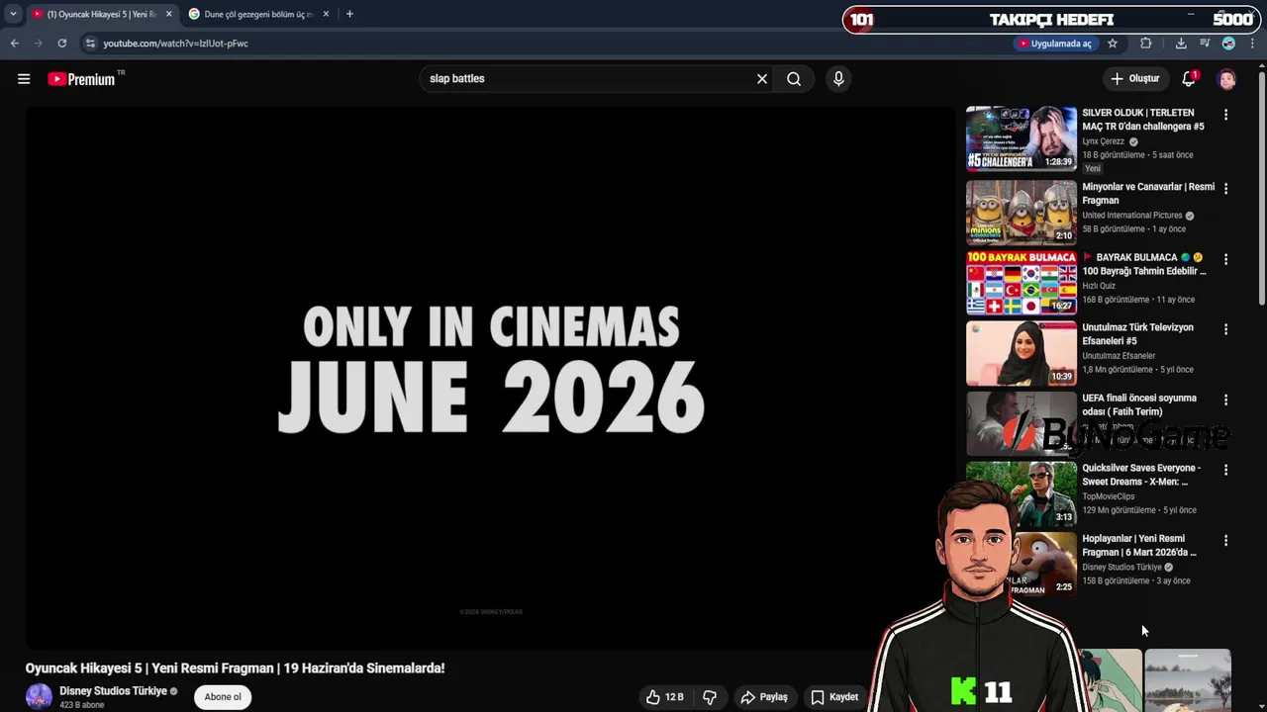Open the Disney Studios Türkiye channel avatar

point(39,697)
